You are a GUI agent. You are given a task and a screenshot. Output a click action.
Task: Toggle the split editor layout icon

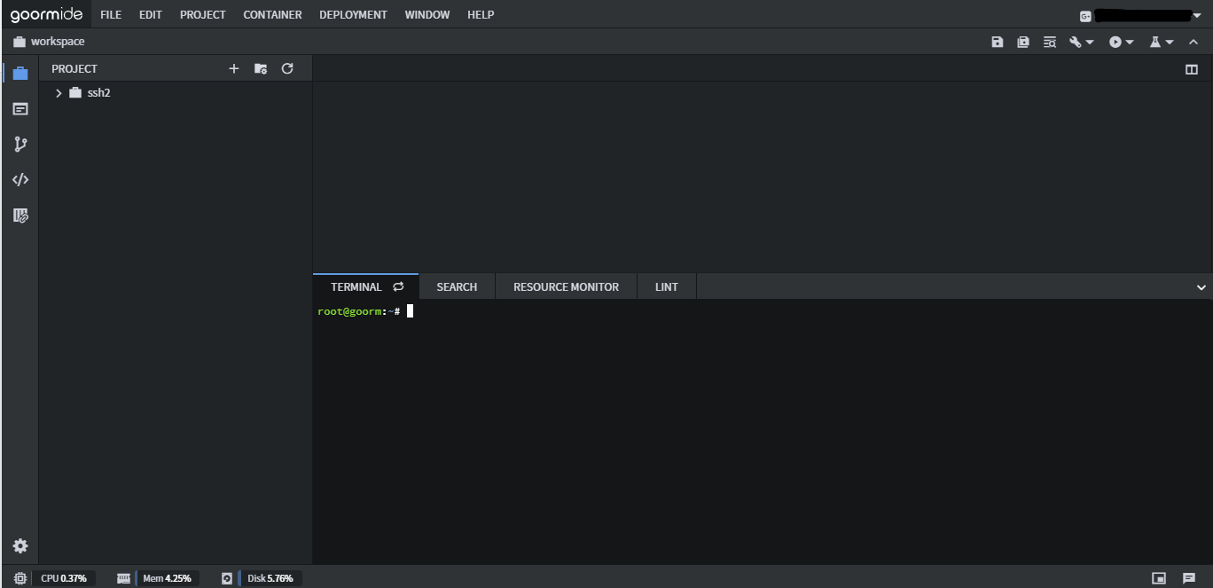click(x=1192, y=69)
